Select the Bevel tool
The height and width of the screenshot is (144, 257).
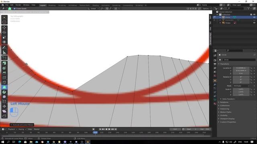click(4, 73)
